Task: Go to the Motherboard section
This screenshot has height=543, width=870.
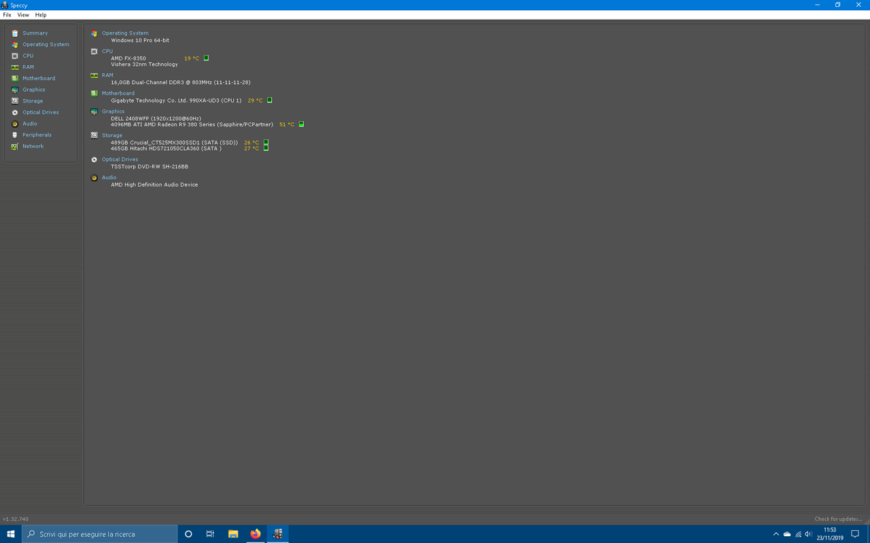Action: pyautogui.click(x=39, y=78)
